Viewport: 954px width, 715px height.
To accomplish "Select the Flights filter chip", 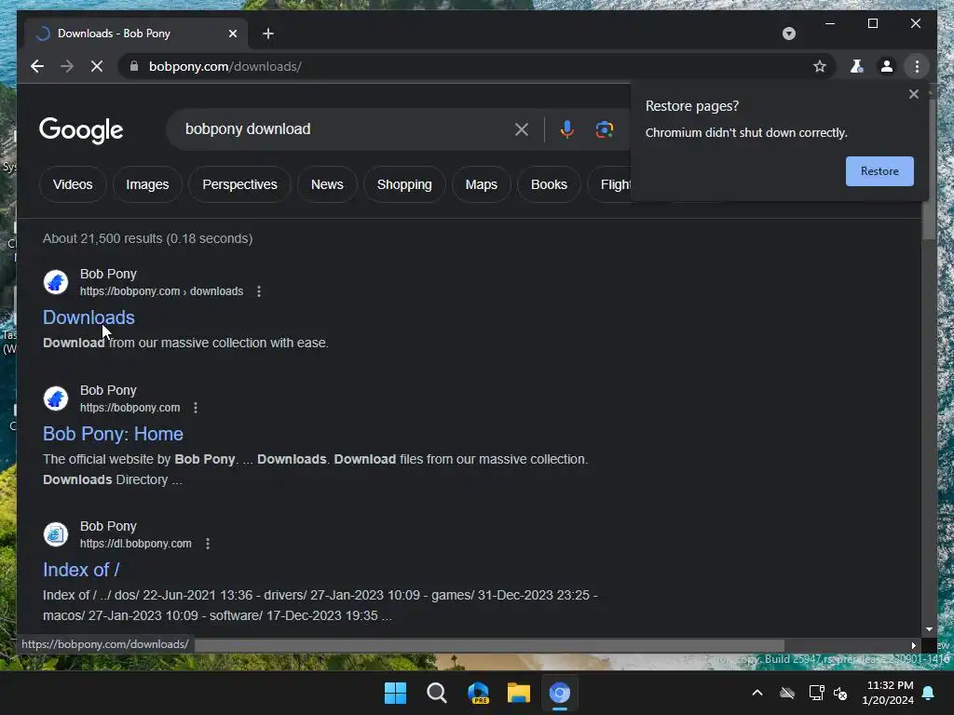I will 610,184.
